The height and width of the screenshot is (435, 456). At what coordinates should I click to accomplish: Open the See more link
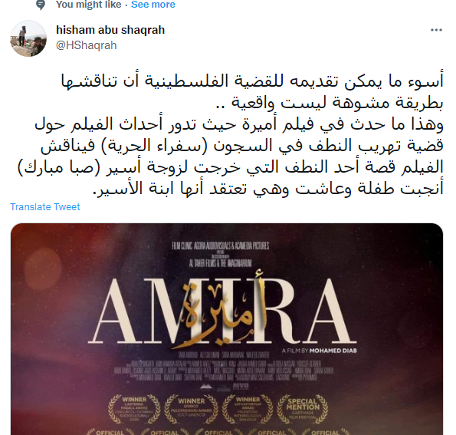(x=153, y=5)
